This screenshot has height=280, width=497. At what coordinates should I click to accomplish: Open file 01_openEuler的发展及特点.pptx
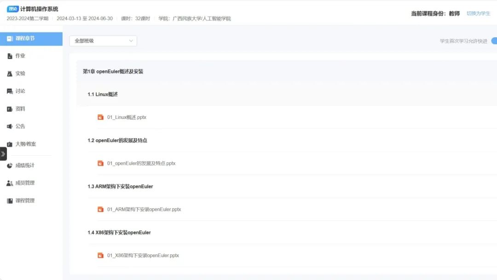(x=141, y=163)
